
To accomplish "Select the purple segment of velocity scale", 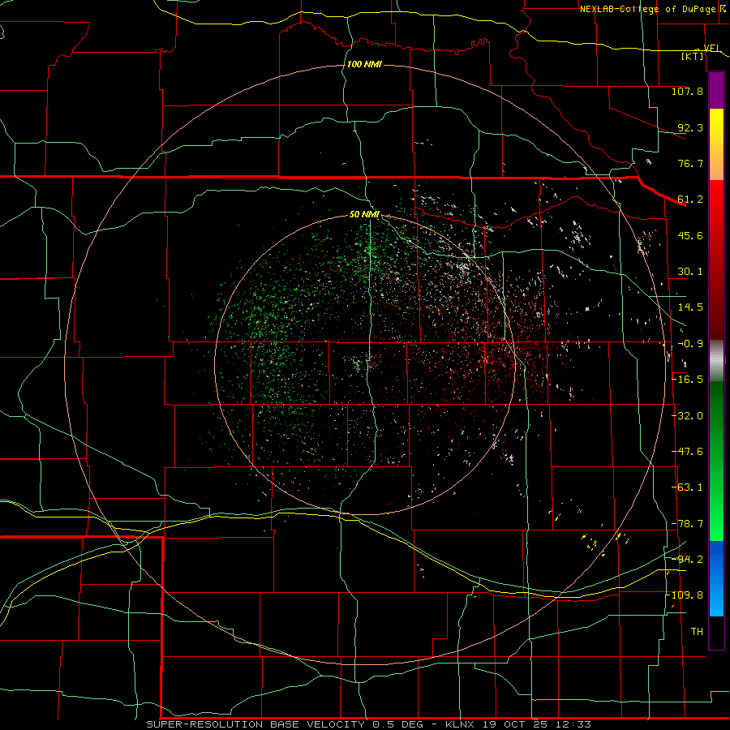I will point(716,90).
